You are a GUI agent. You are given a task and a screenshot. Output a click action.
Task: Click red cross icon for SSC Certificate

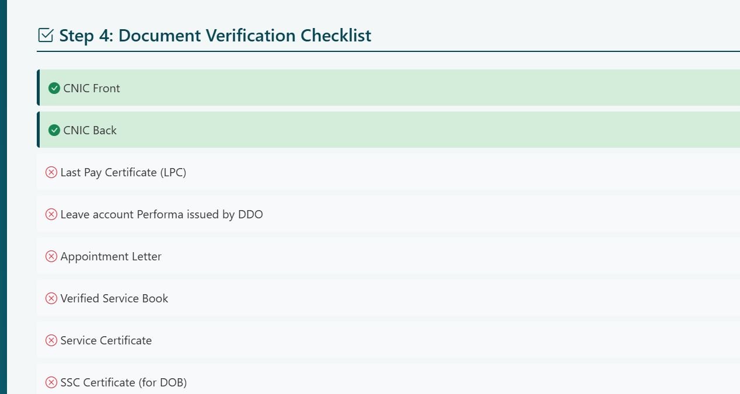click(51, 382)
